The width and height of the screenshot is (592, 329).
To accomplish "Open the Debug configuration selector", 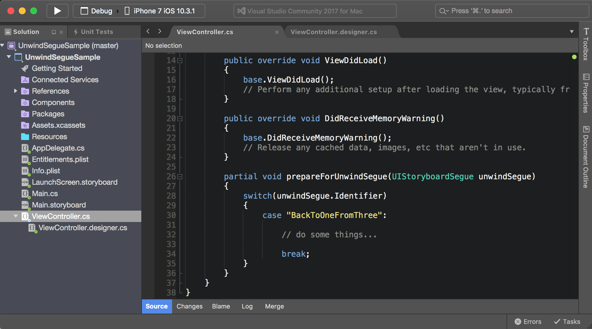I will tap(97, 11).
